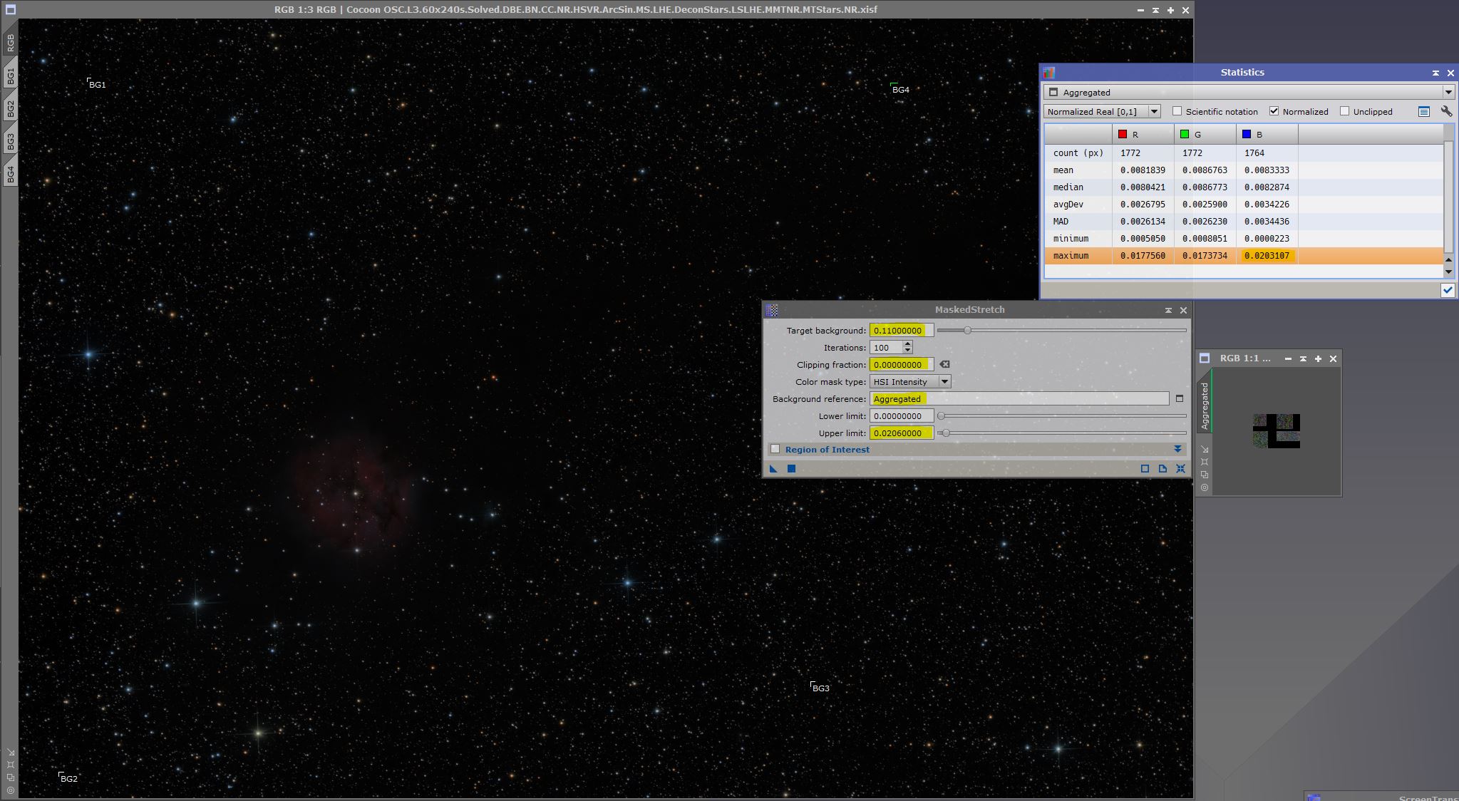
Task: Select BG4 preview tab on sidebar
Action: point(11,173)
